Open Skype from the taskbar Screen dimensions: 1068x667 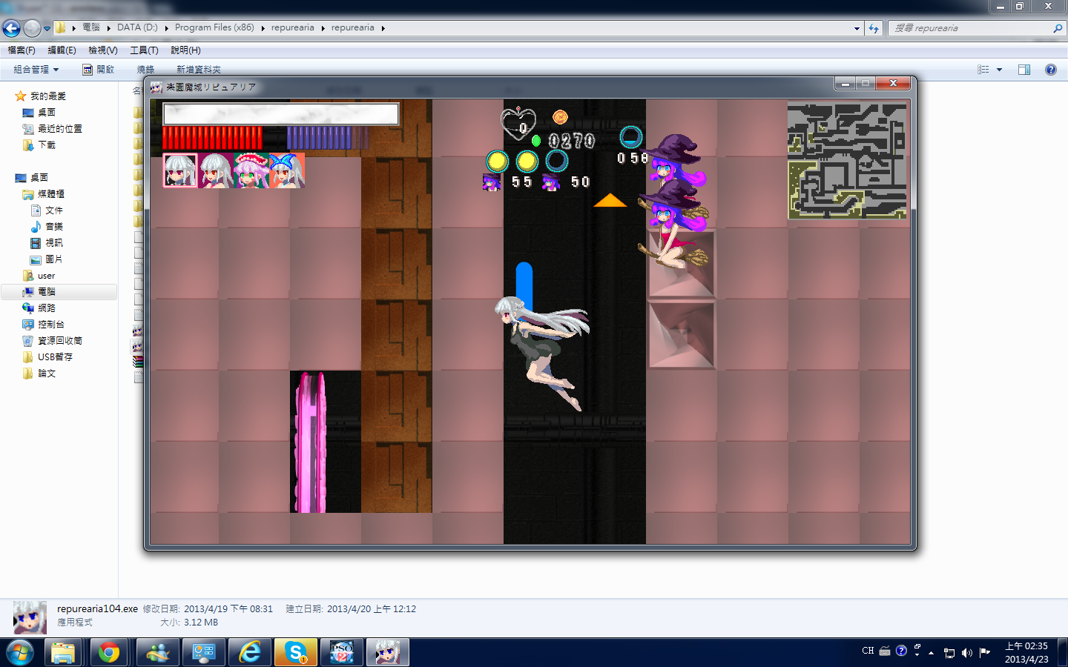(296, 652)
